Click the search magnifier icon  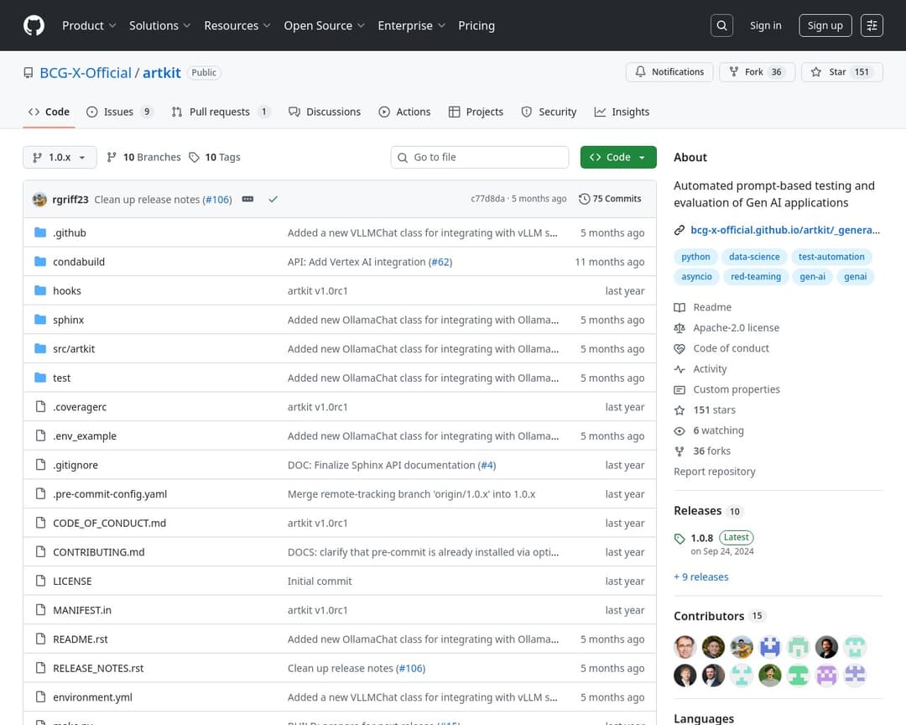point(721,26)
